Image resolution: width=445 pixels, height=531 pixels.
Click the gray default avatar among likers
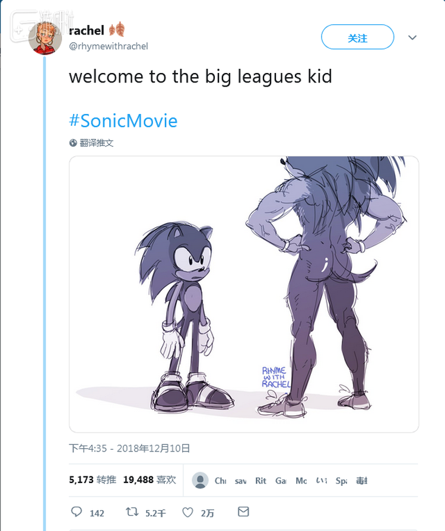click(201, 480)
